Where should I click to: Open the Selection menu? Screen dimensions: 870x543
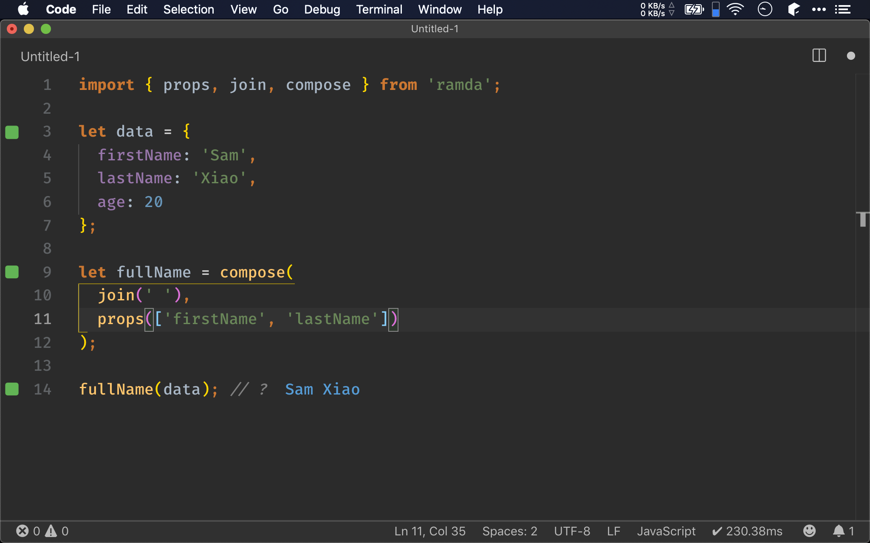click(189, 9)
